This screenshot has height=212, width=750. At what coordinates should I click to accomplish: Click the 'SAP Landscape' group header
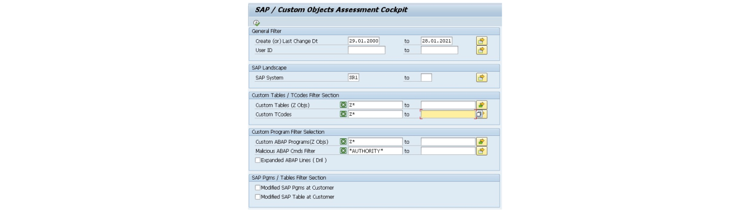tap(269, 68)
